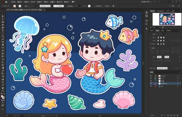Click the horizontal canvas scrollbar
This screenshot has width=182, height=117.
(x=99, y=115)
